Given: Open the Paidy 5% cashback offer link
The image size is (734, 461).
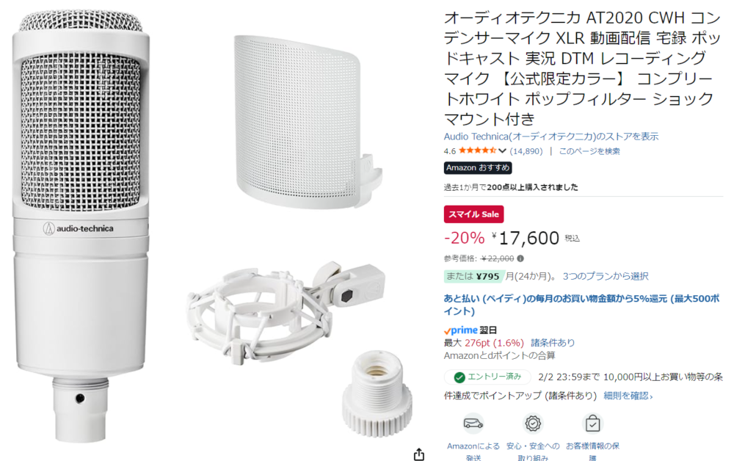Looking at the screenshot, I should 581,305.
